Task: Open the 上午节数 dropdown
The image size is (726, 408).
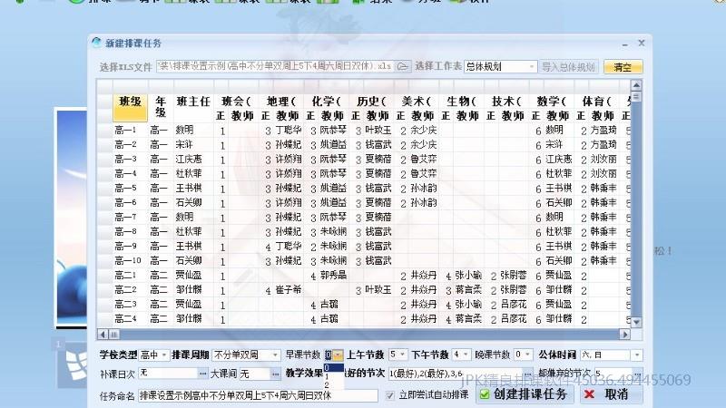Action: [402, 355]
